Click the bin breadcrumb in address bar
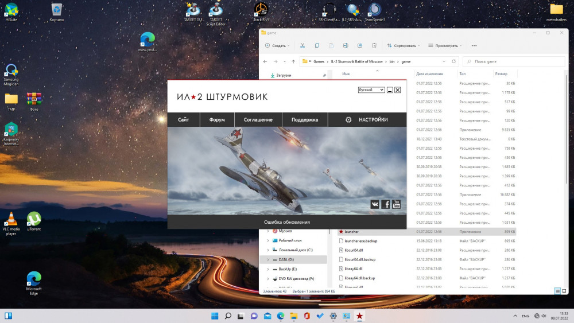 tap(391, 61)
